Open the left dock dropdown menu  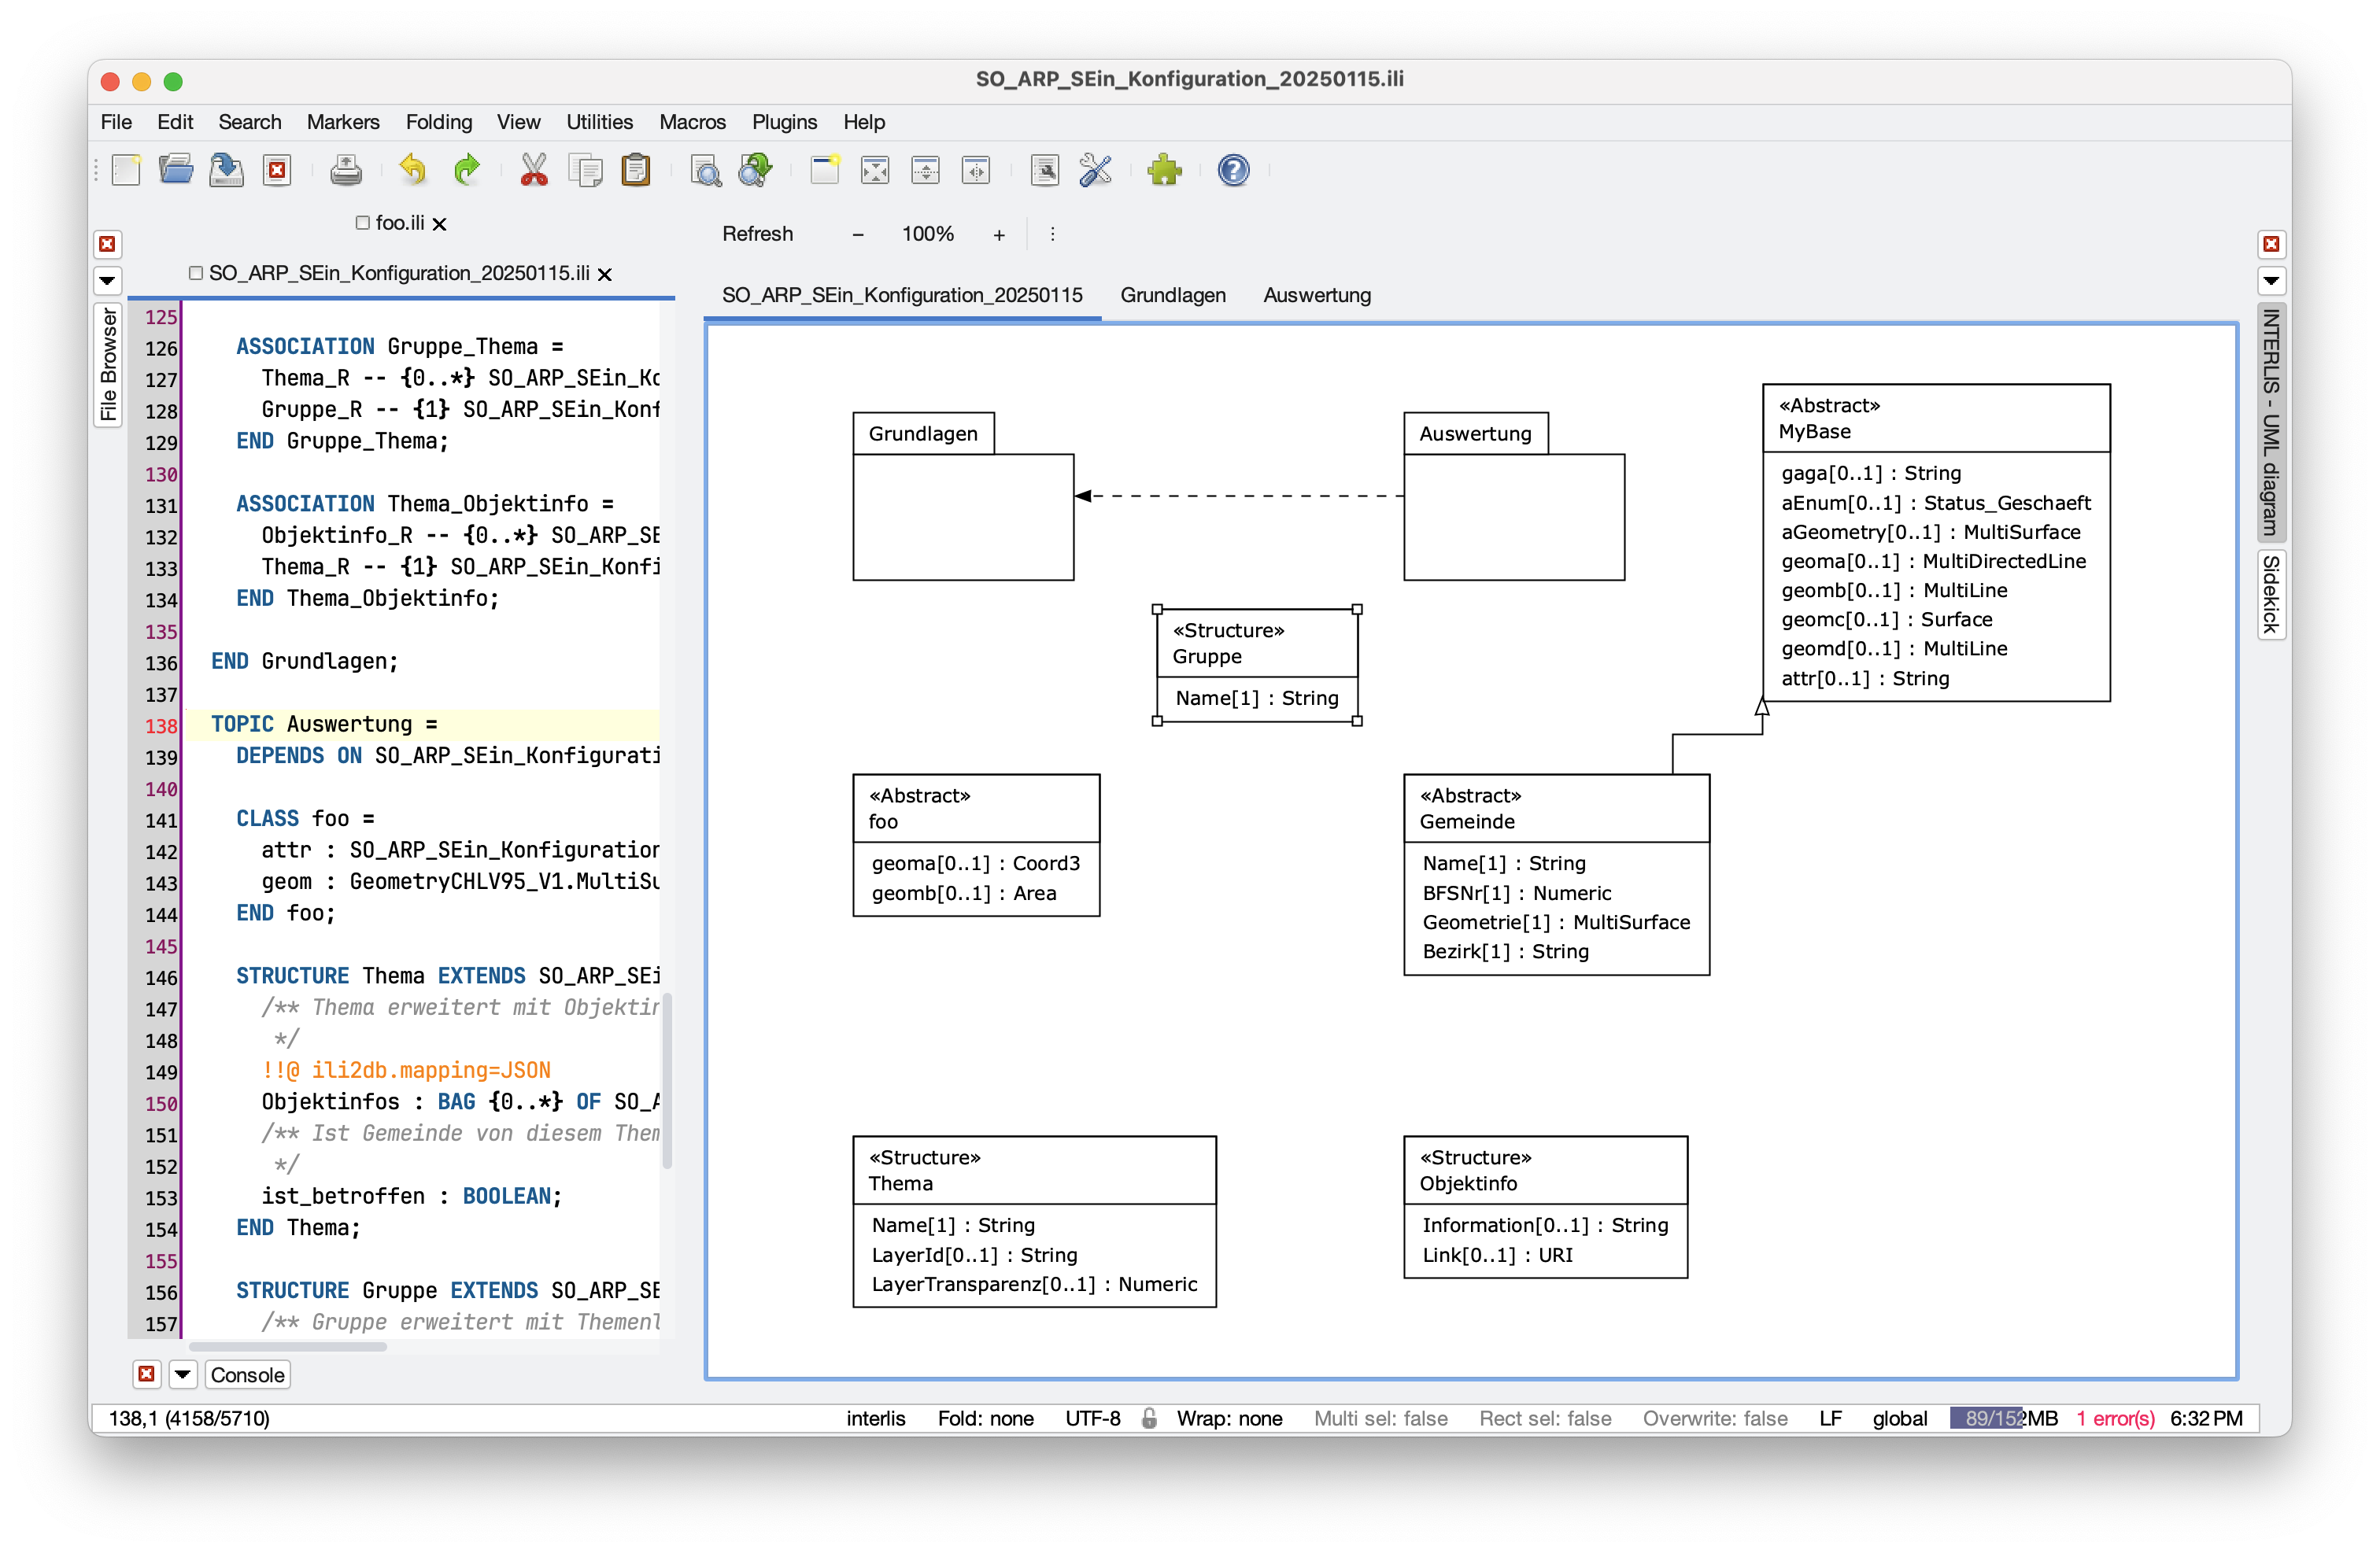click(x=107, y=281)
